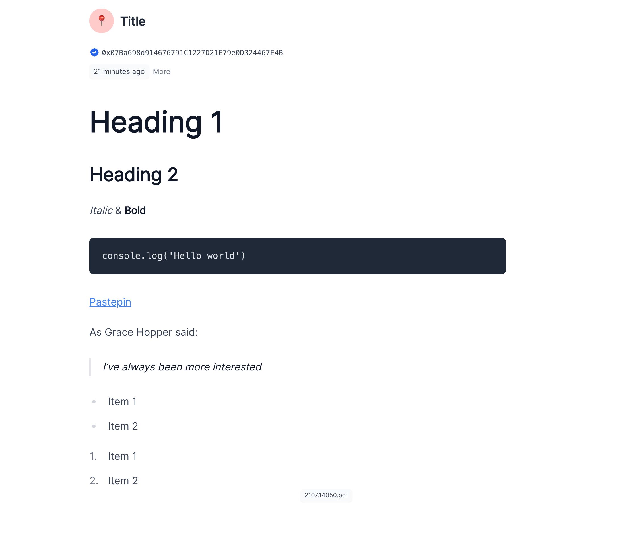Click the More text link
The height and width of the screenshot is (544, 631).
tap(162, 71)
